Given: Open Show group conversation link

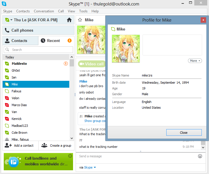Looking at the screenshot, I should (95, 121).
